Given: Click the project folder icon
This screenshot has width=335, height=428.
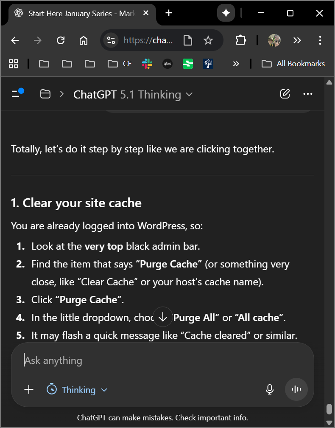Looking at the screenshot, I should pyautogui.click(x=45, y=94).
